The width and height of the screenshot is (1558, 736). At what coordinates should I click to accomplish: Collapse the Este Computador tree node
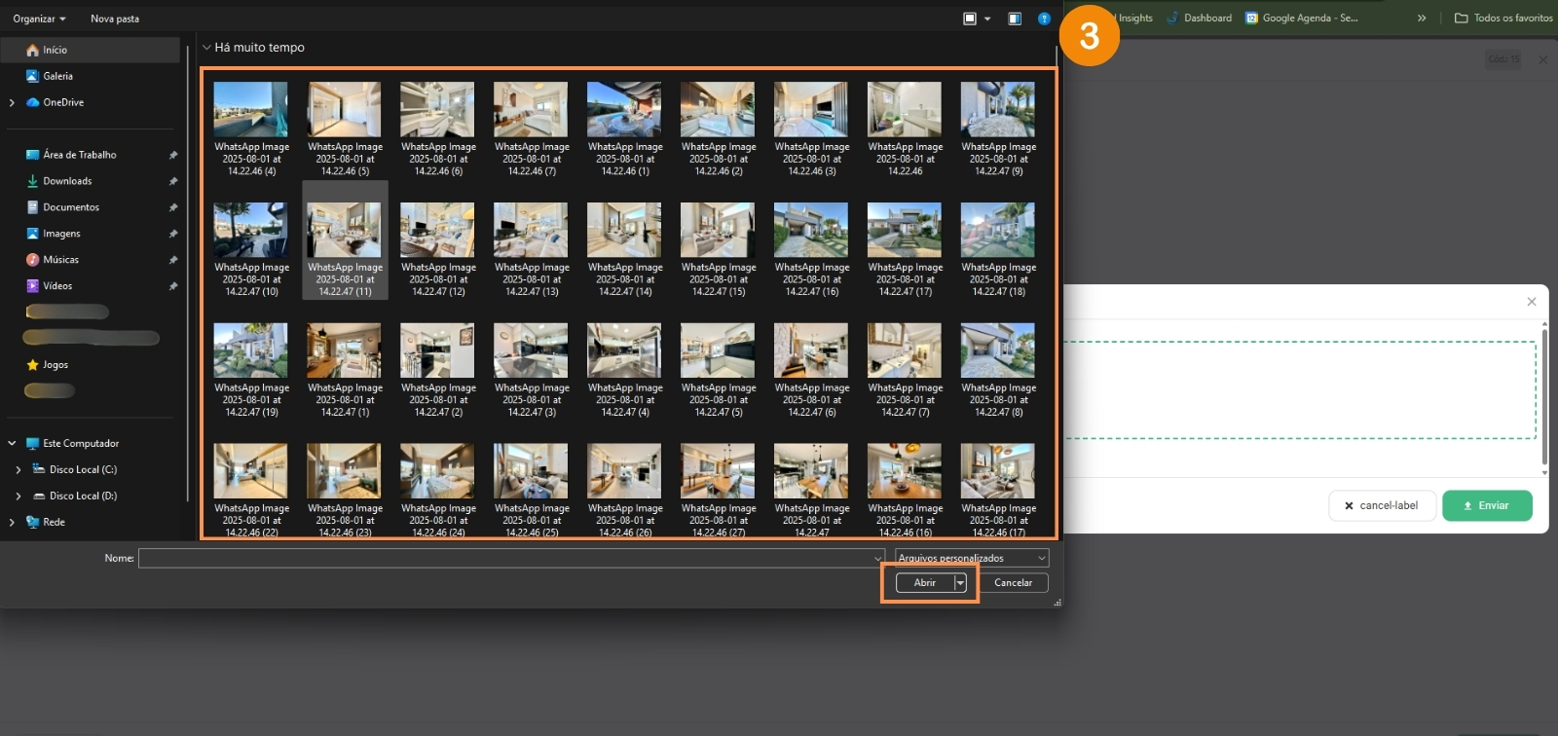[12, 444]
